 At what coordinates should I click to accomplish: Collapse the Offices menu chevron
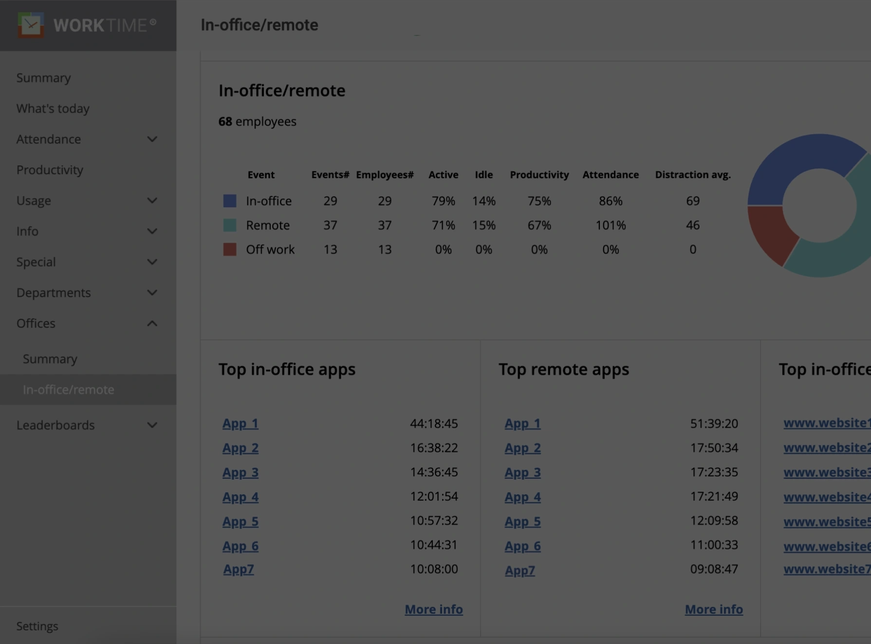(x=152, y=323)
